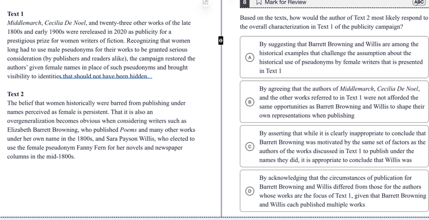Image resolution: width=429 pixels, height=220 pixels.
Task: Click the underlined phrase 'that should not have been hidden'
Action: pyautogui.click(x=105, y=76)
